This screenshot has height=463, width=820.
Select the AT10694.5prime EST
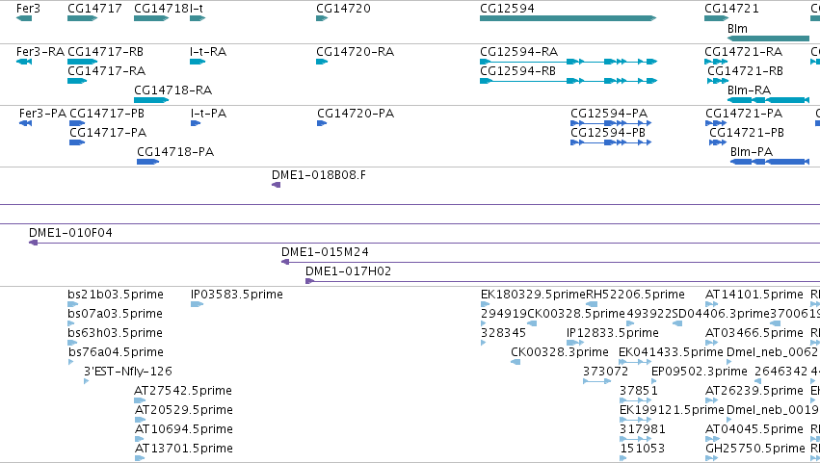tap(139, 440)
